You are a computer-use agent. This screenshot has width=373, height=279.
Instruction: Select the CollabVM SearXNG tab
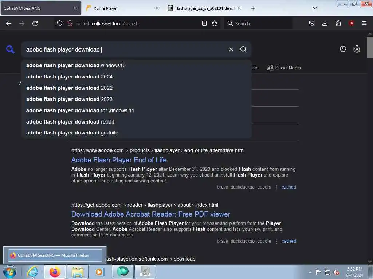click(41, 8)
